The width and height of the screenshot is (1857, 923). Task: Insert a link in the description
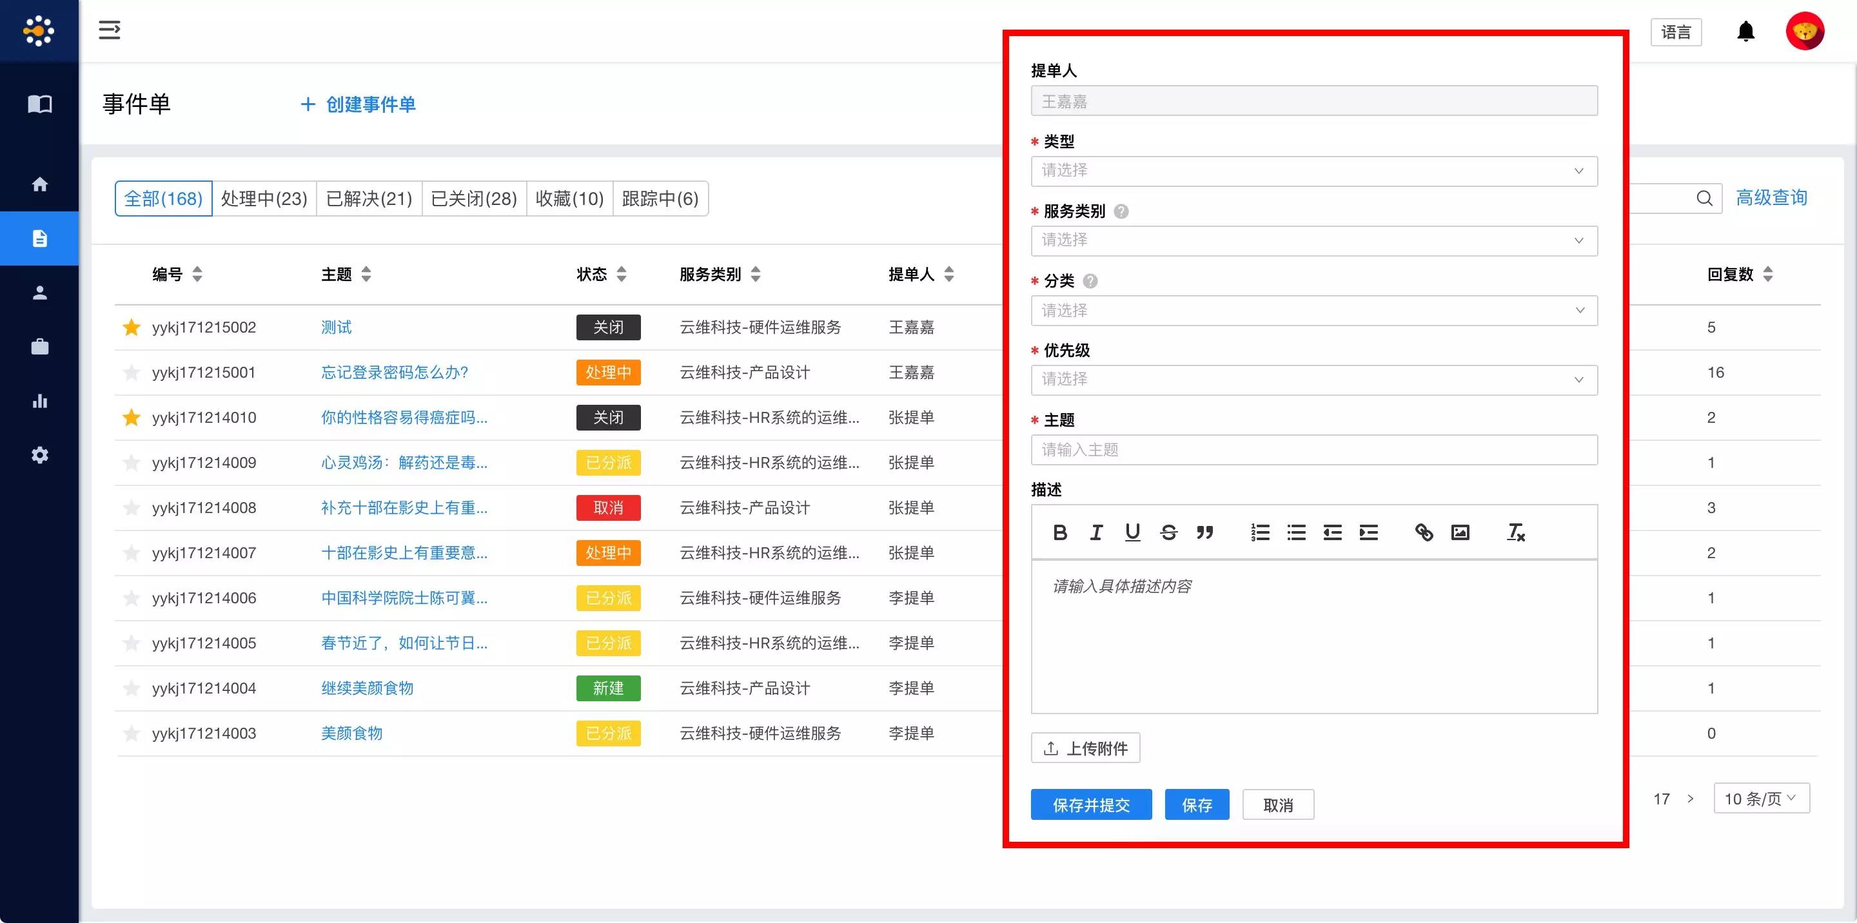click(x=1424, y=532)
